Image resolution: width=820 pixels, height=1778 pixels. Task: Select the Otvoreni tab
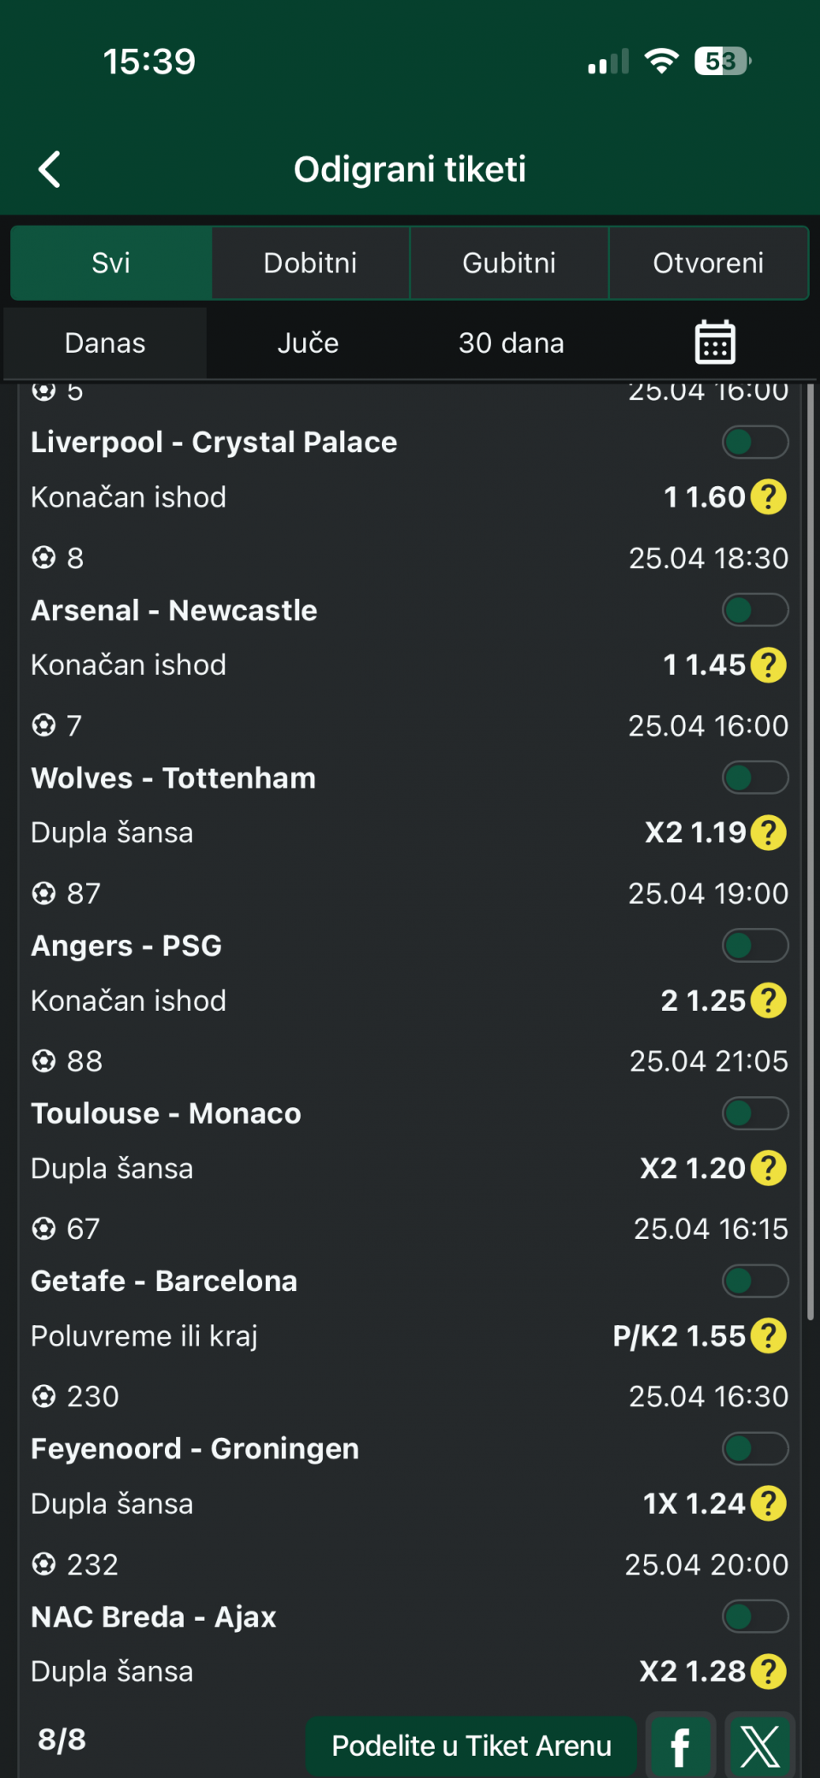[708, 263]
